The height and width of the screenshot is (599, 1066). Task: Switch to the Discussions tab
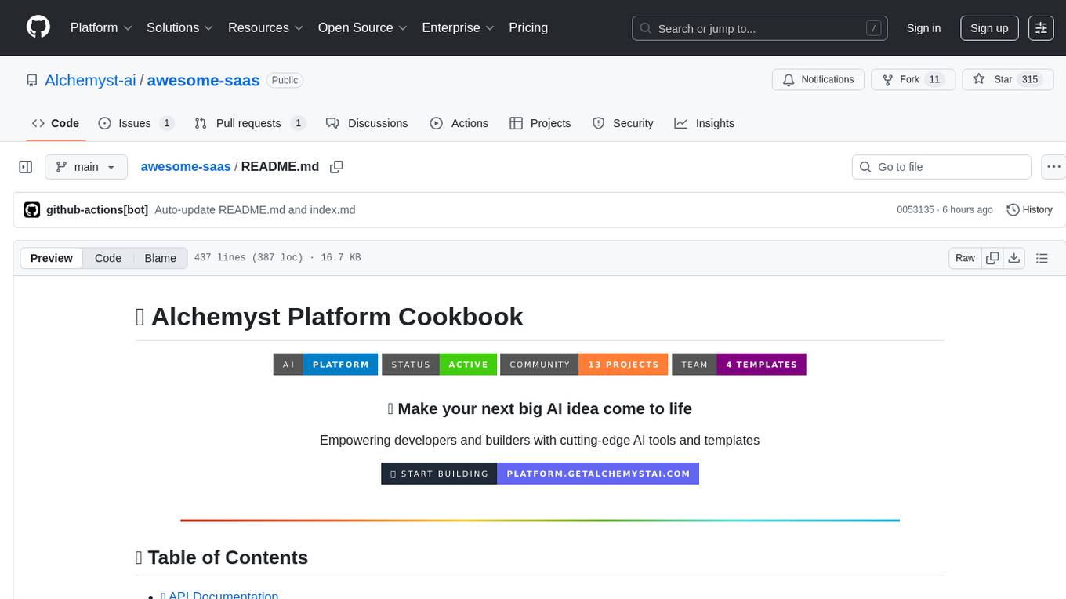pyautogui.click(x=367, y=123)
